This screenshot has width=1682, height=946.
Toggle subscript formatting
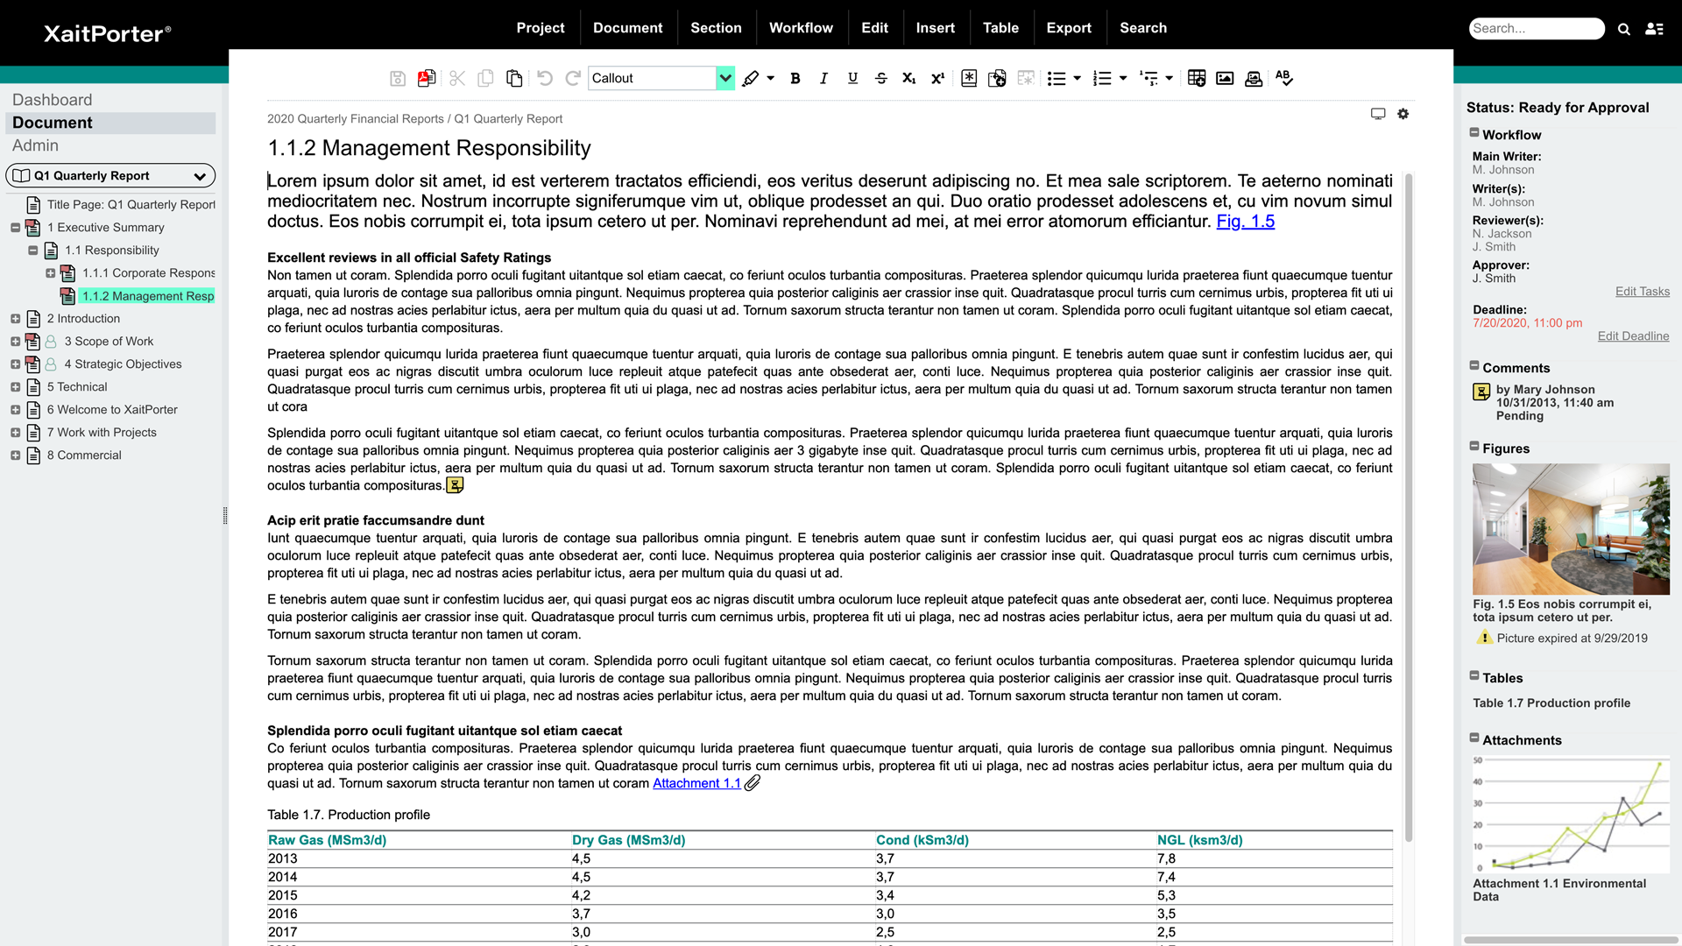tap(908, 78)
